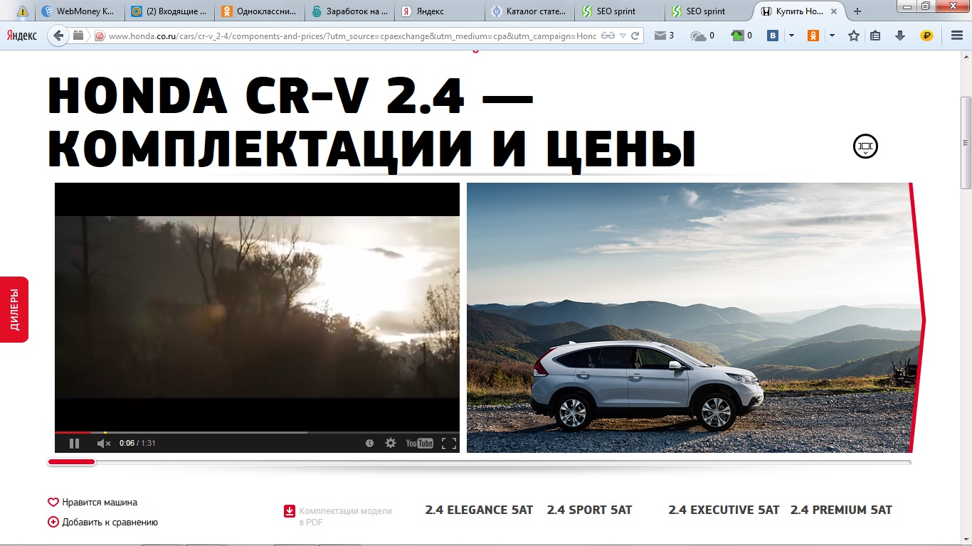972x546 pixels.
Task: Open Комплектации модели в PDF link
Action: point(345,516)
